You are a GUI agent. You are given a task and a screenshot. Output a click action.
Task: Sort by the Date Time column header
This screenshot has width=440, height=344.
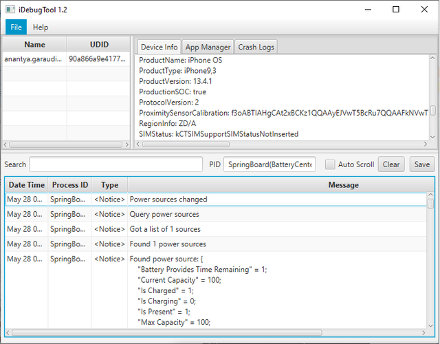coord(27,185)
